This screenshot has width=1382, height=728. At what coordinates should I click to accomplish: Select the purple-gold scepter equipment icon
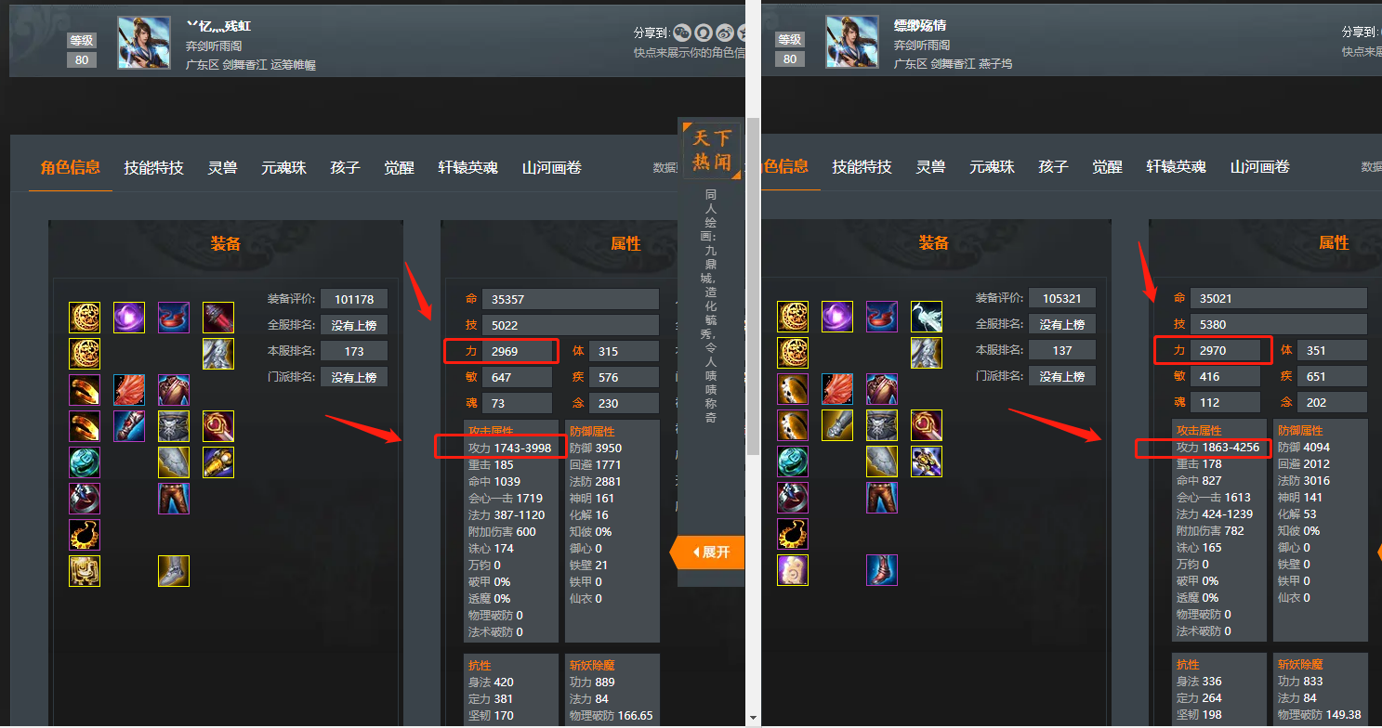pos(927,461)
